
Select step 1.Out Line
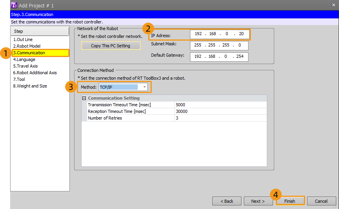coord(23,39)
